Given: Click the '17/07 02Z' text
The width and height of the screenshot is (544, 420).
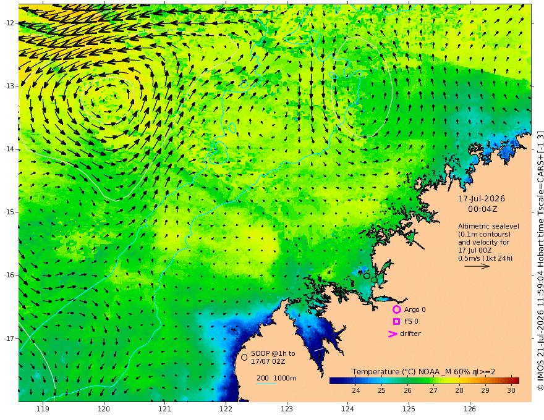Looking at the screenshot, I should tap(268, 361).
